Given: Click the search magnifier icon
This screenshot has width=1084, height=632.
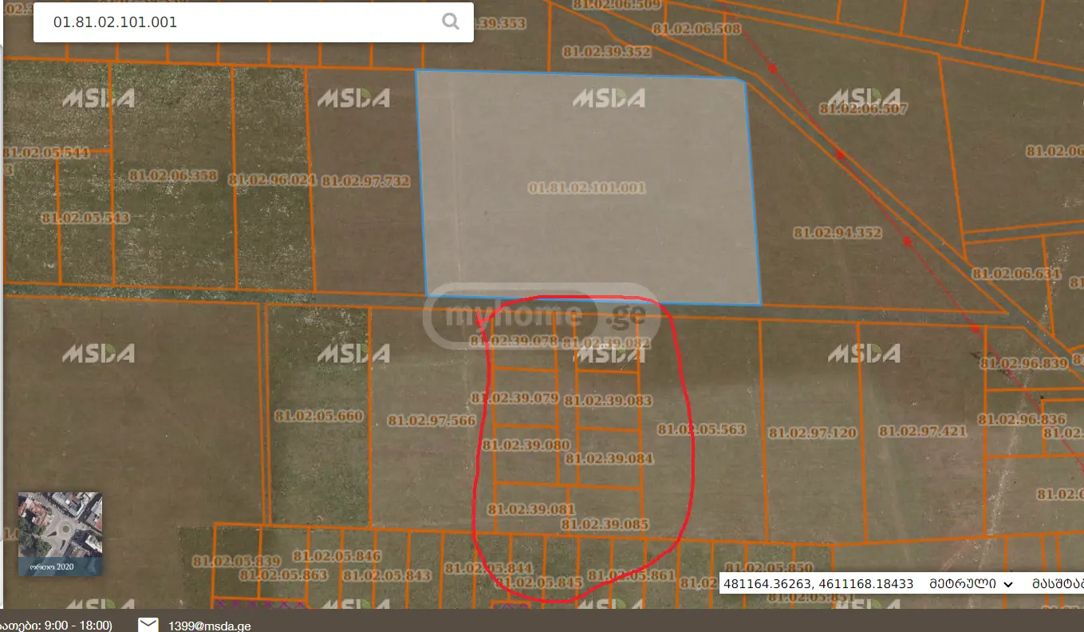Looking at the screenshot, I should [x=451, y=22].
